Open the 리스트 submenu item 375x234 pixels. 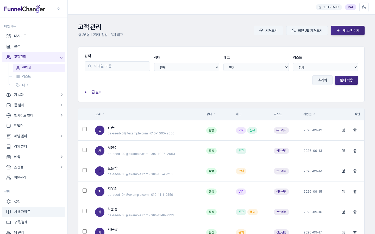click(x=39, y=76)
